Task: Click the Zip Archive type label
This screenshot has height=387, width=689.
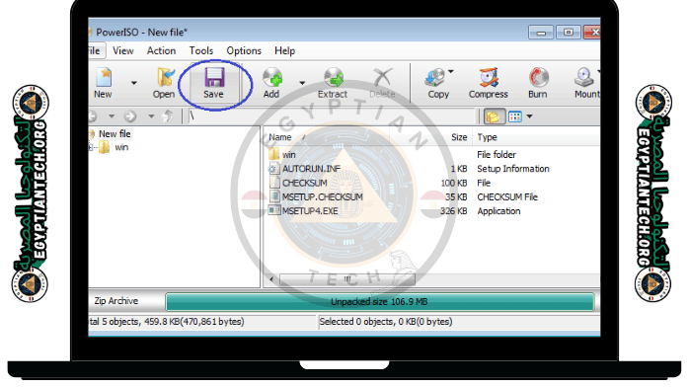Action: pyautogui.click(x=116, y=301)
